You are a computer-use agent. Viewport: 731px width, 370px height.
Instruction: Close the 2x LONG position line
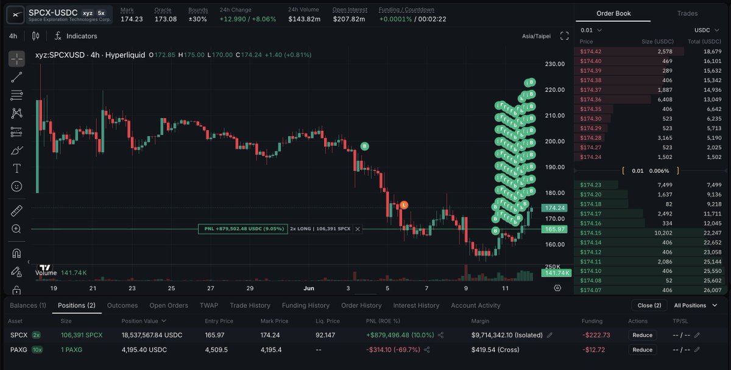click(x=358, y=229)
